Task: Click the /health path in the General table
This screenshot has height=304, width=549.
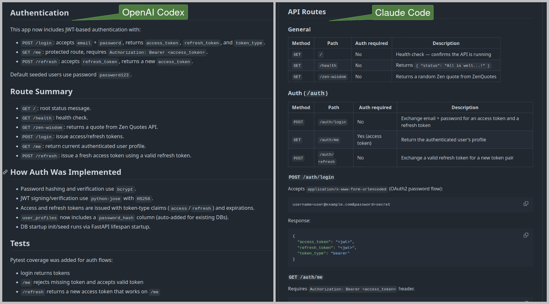Action: pos(328,65)
